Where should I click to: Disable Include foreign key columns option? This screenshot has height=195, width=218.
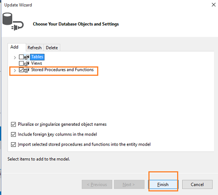pyautogui.click(x=13, y=134)
